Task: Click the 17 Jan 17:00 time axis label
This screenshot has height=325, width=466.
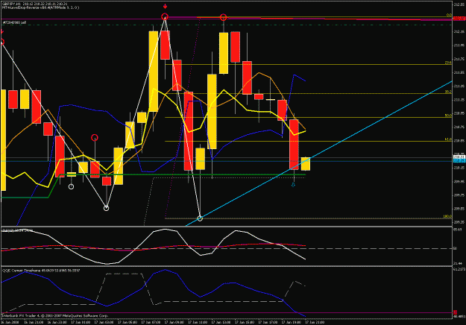Action: tap(268, 322)
